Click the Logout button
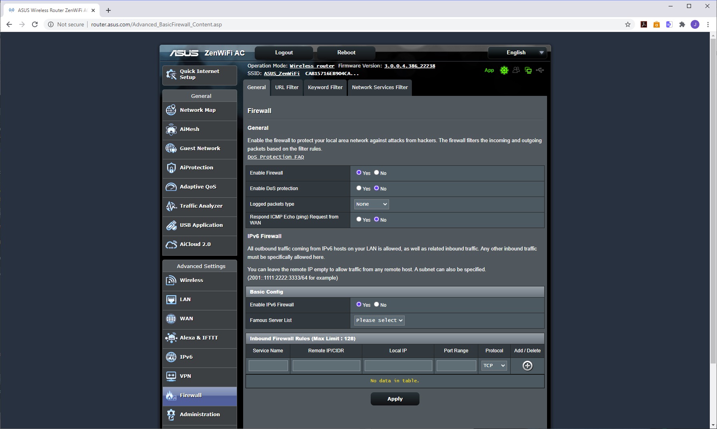The width and height of the screenshot is (717, 429). (x=284, y=53)
